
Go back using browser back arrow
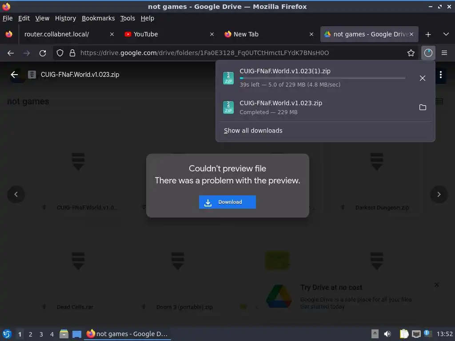11,53
